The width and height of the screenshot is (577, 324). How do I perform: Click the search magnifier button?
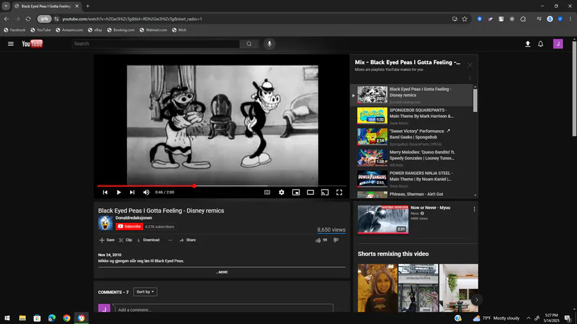(x=249, y=44)
